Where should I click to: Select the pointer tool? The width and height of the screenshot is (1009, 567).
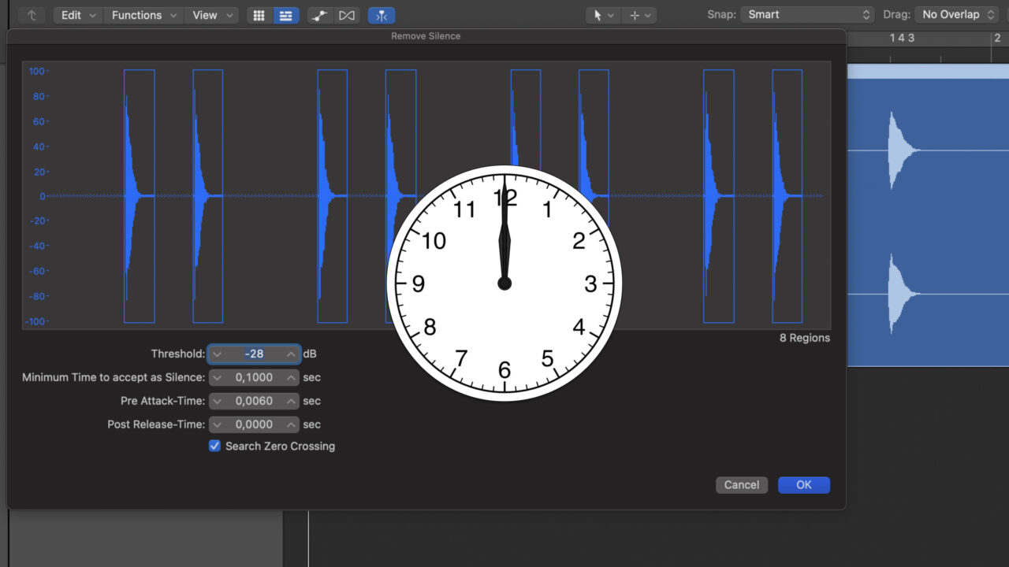point(598,15)
